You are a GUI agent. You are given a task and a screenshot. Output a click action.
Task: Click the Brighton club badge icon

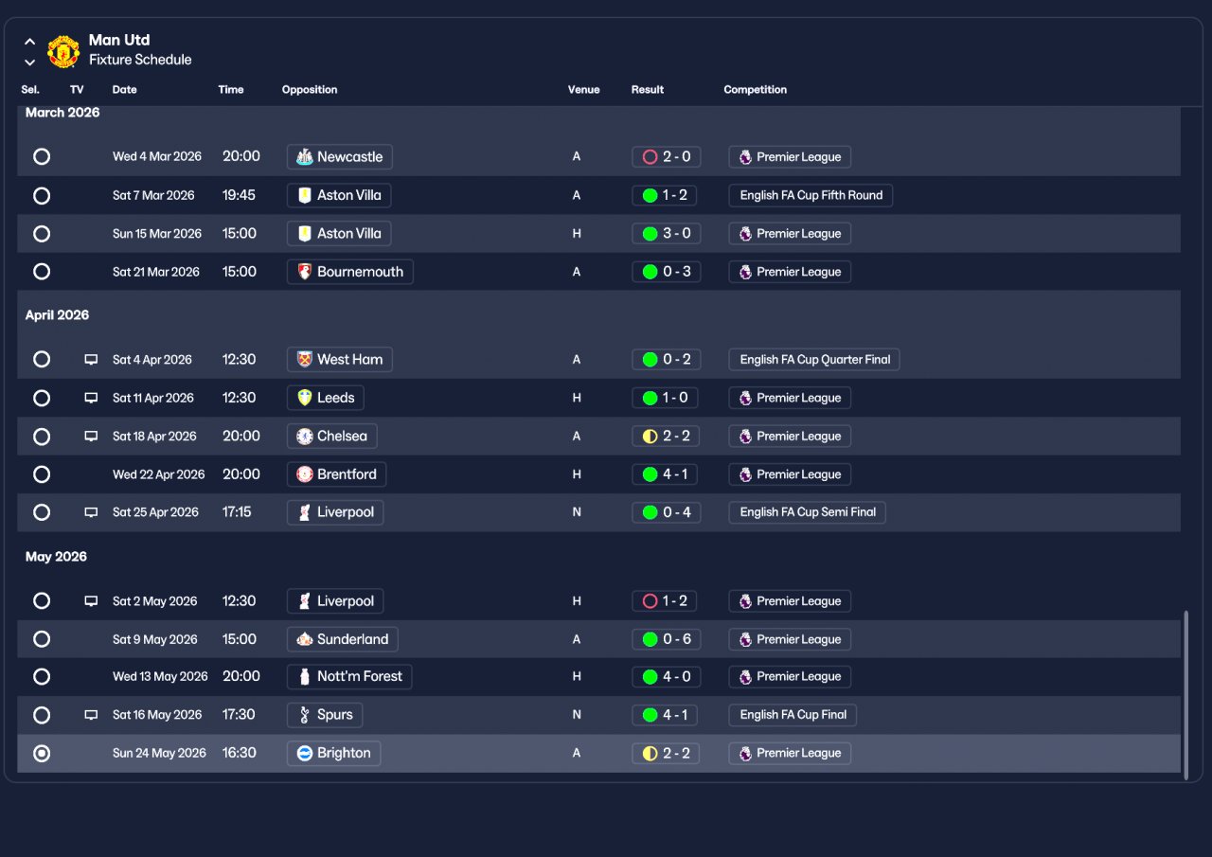click(x=304, y=754)
